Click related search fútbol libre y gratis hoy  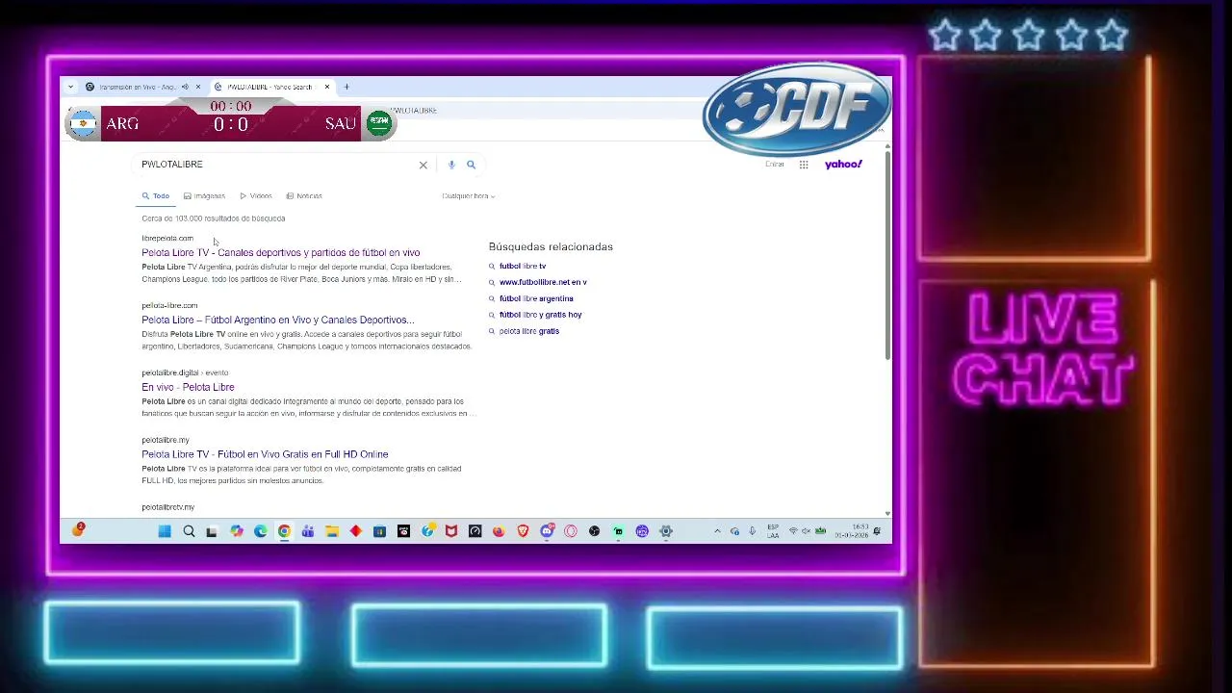point(540,315)
